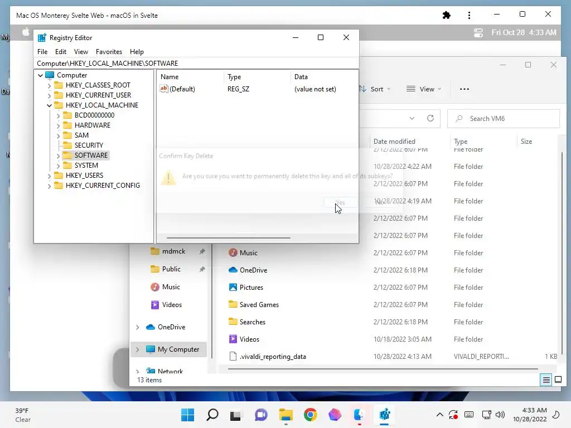Click the registry address bar path
Image resolution: width=571 pixels, height=428 pixels.
[196, 64]
